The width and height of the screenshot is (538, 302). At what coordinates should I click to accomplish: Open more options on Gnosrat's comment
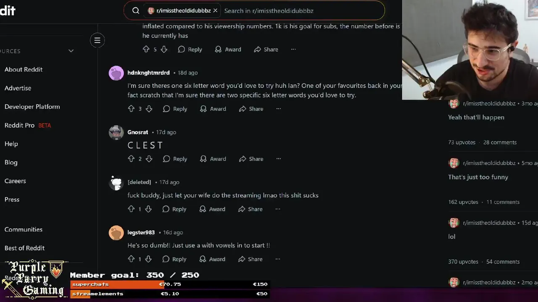278,159
